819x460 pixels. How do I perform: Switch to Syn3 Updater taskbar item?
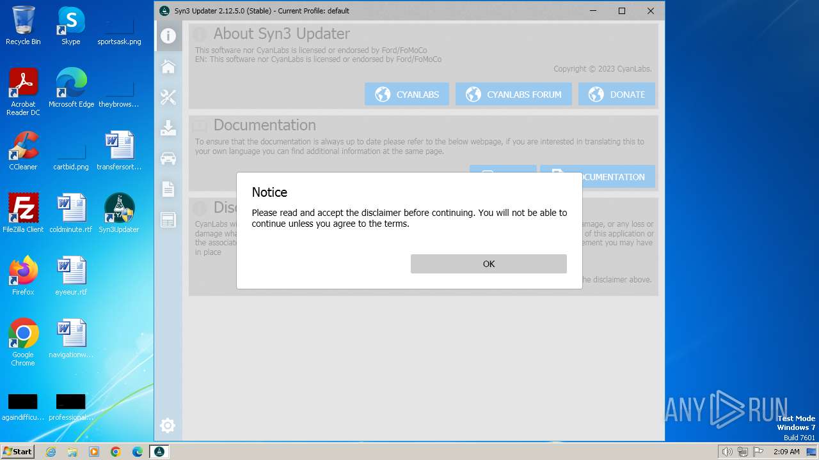tap(159, 452)
